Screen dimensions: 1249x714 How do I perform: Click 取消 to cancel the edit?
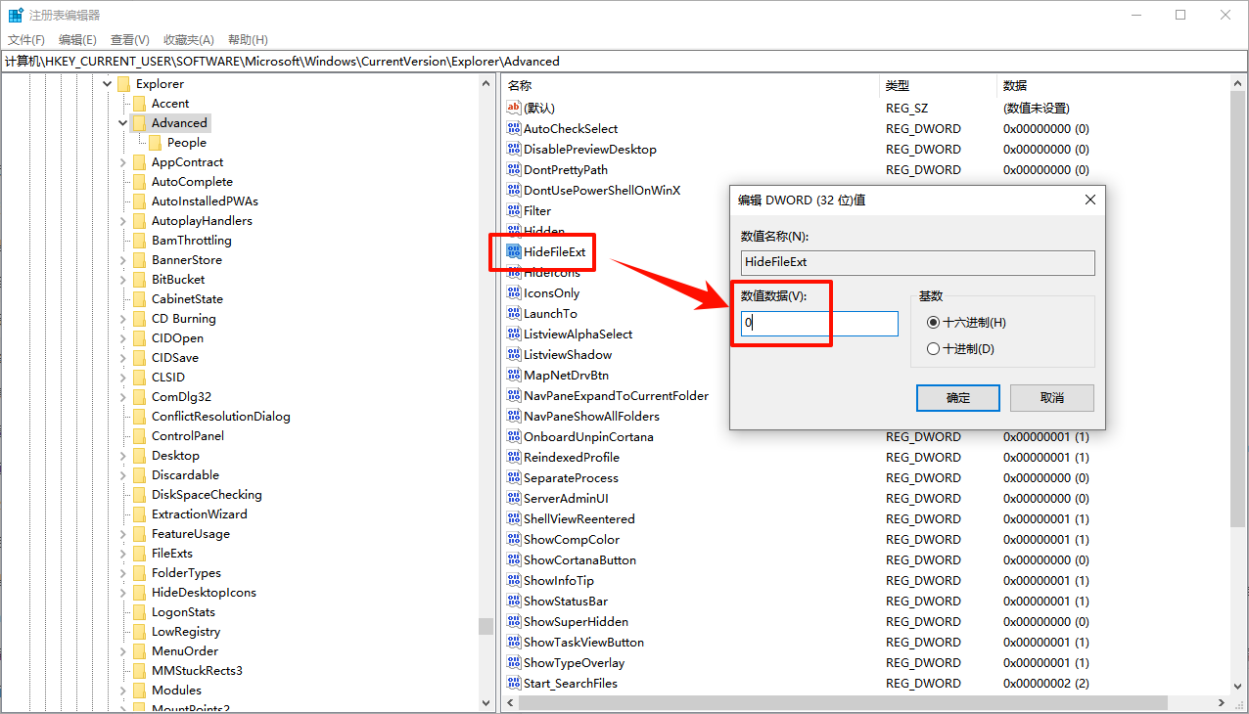(1051, 397)
